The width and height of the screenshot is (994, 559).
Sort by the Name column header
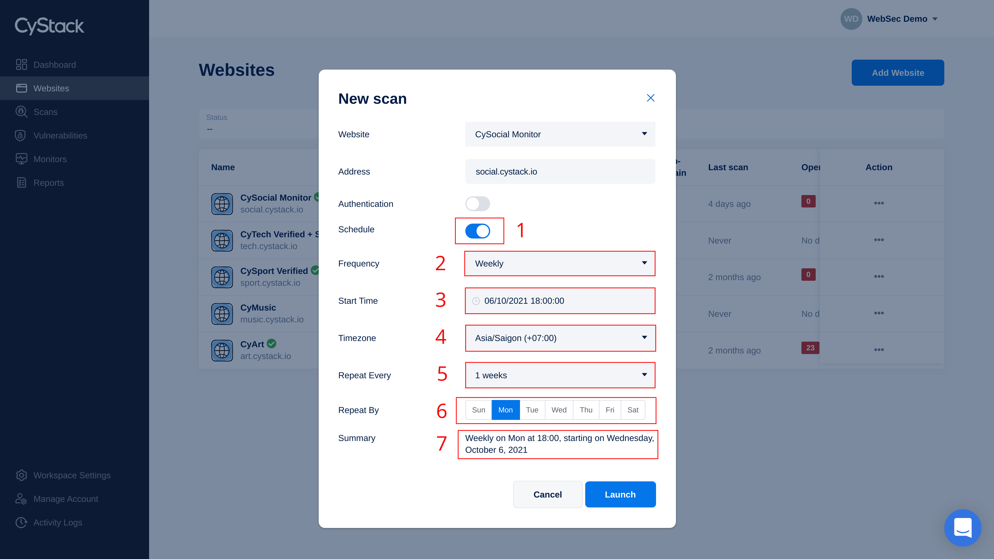pyautogui.click(x=223, y=167)
